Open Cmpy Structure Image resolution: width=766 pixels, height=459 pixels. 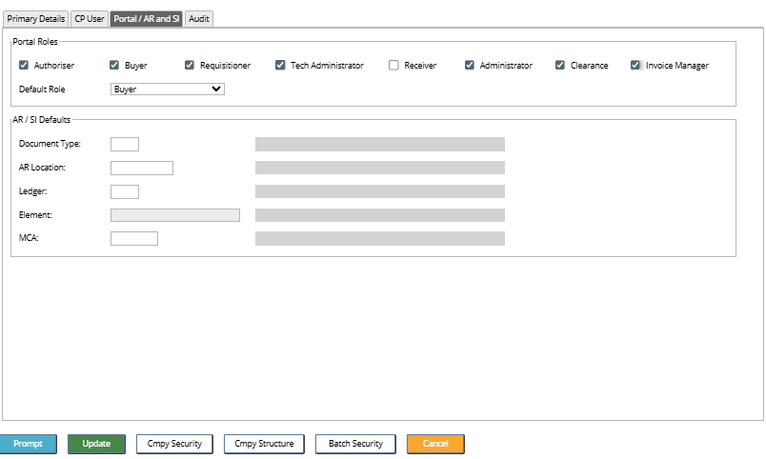[x=264, y=444]
